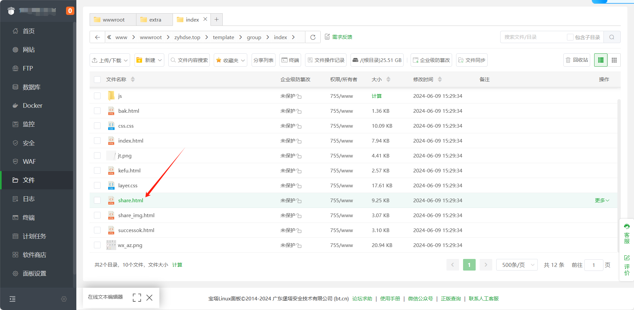
Task: Open the 终端 terminal from the toolbar
Action: tap(290, 60)
